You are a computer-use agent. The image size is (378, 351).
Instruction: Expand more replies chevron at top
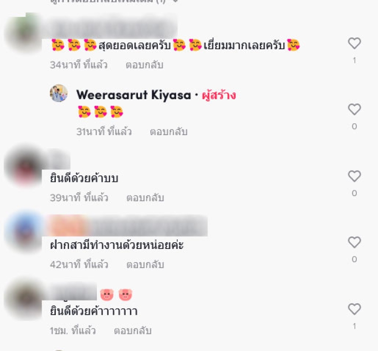click(176, 1)
